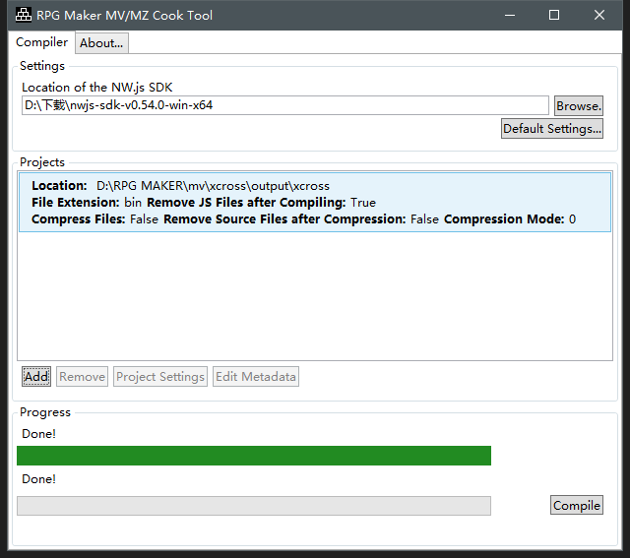
Task: Click the window title 'RPG Maker MV/MZ Cook Tool'
Action: tap(124, 16)
